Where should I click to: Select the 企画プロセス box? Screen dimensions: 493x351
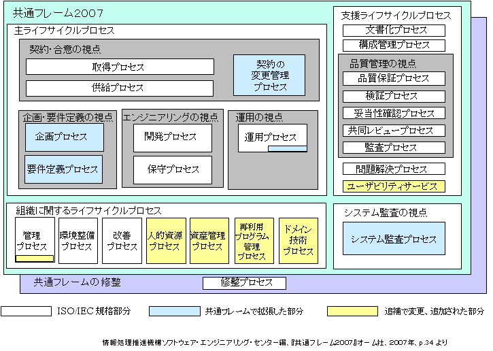point(65,137)
